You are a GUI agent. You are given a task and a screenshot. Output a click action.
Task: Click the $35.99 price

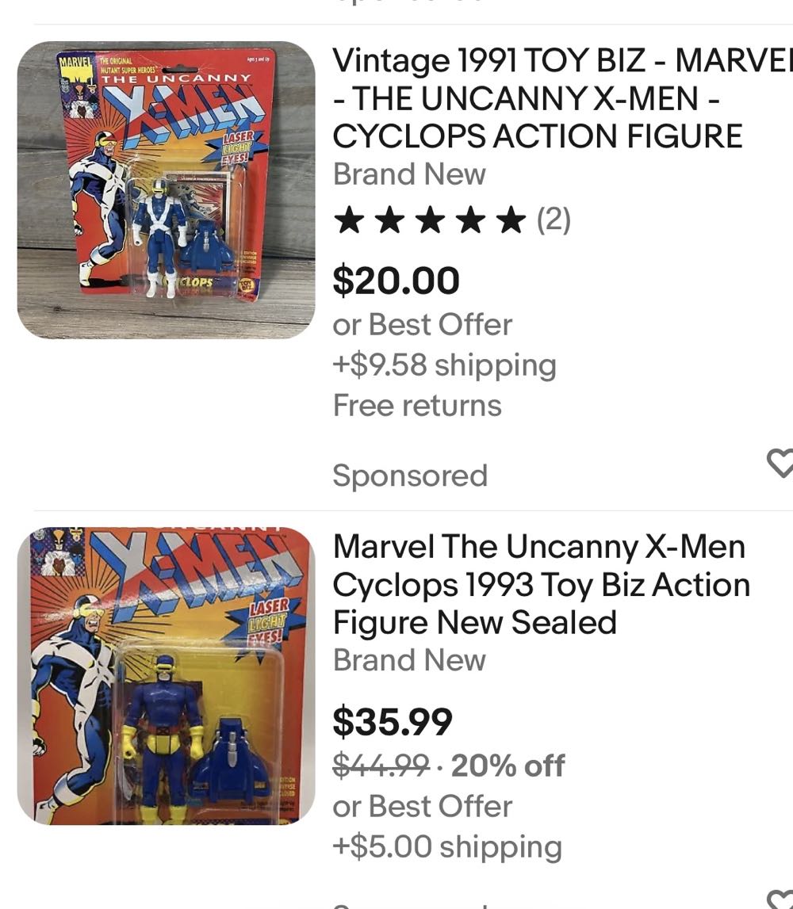tap(393, 721)
